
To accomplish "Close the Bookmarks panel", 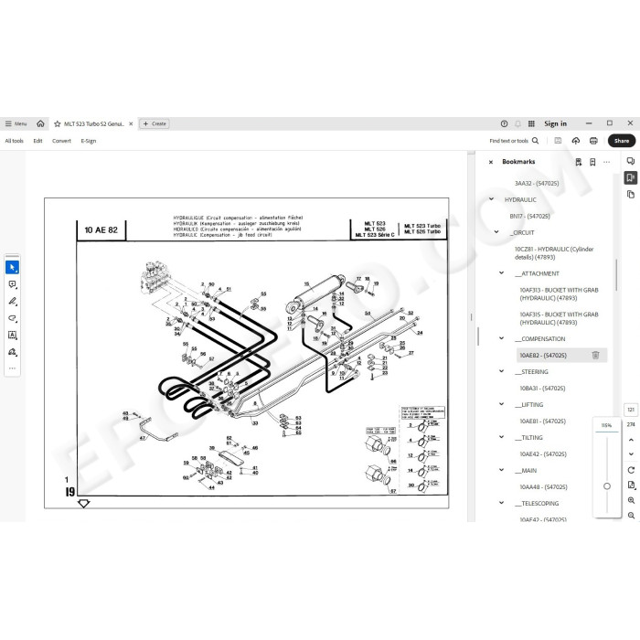I will click(491, 162).
